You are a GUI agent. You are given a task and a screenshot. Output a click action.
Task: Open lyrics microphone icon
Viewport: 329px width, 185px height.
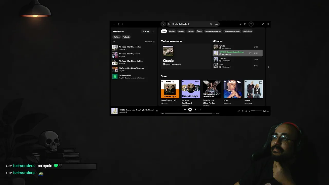239,111
